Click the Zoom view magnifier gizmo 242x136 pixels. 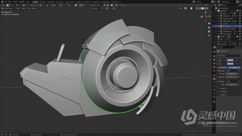point(209,24)
